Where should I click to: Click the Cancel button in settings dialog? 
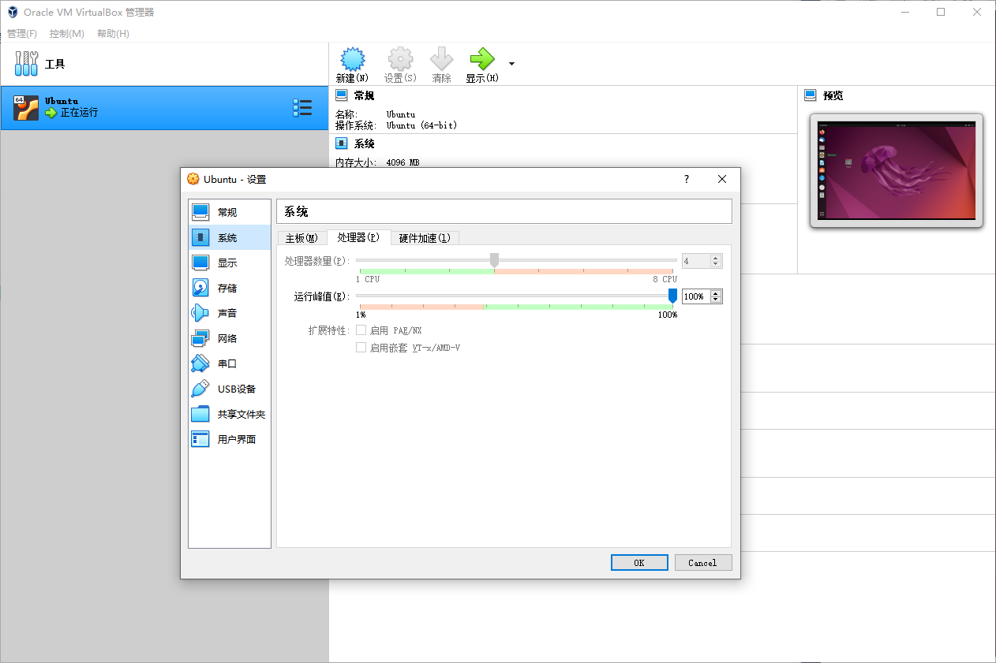click(x=702, y=562)
